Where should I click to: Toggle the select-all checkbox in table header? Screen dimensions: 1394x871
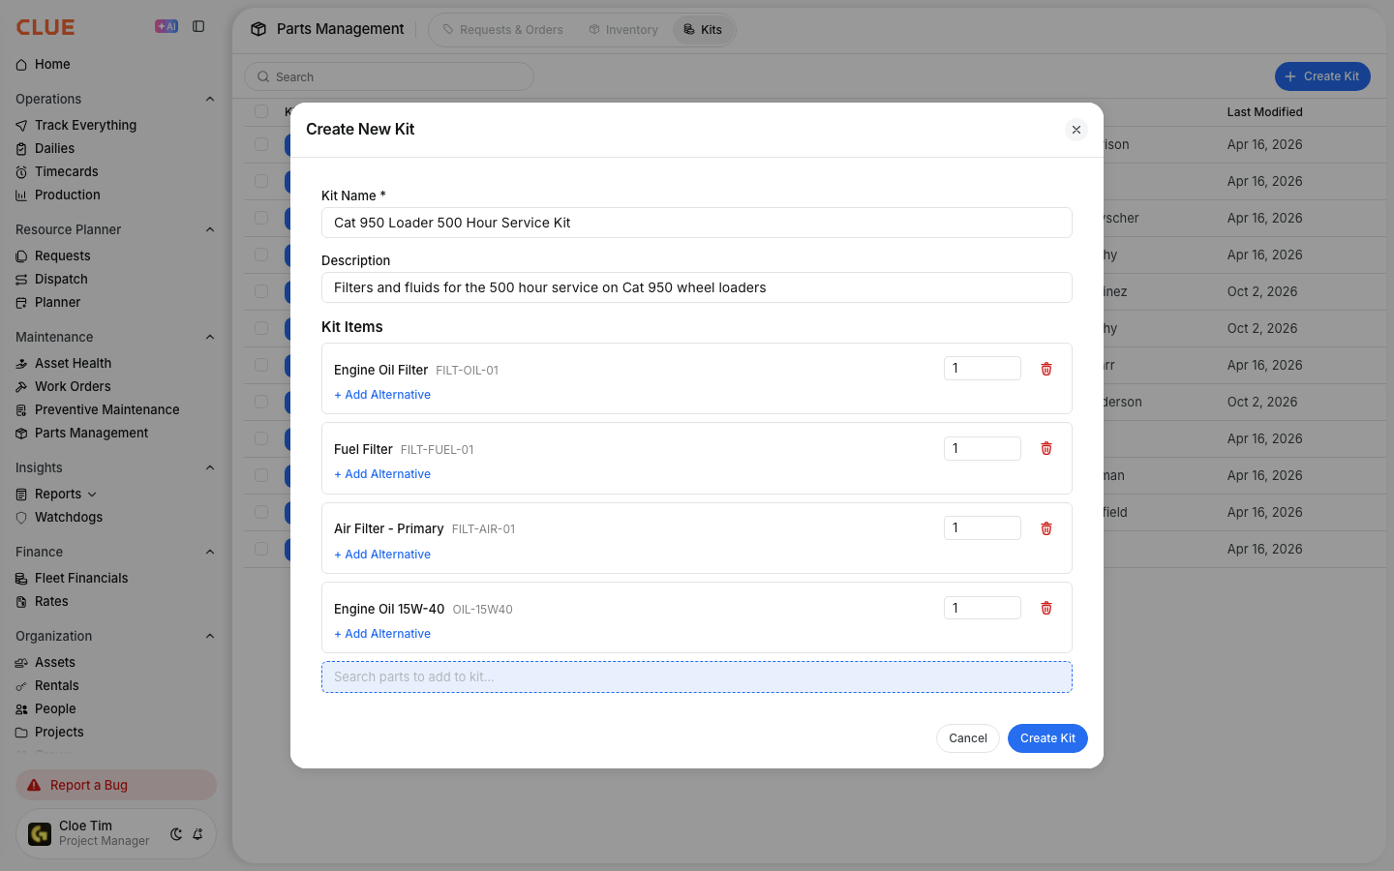(261, 111)
